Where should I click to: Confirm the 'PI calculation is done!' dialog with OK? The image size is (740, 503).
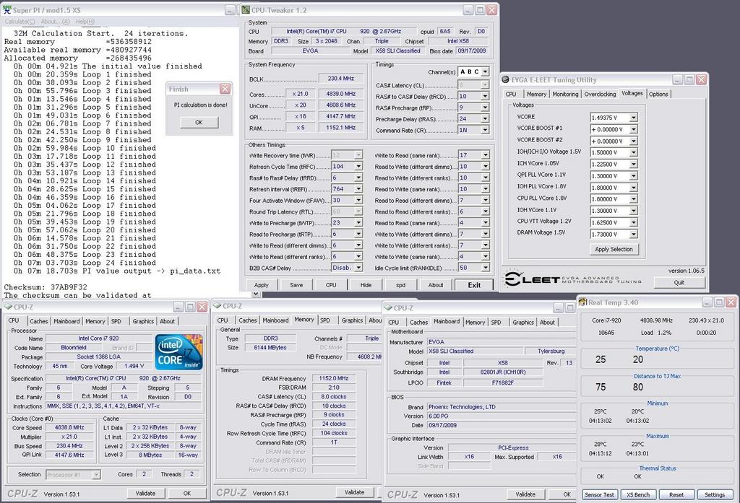199,122
